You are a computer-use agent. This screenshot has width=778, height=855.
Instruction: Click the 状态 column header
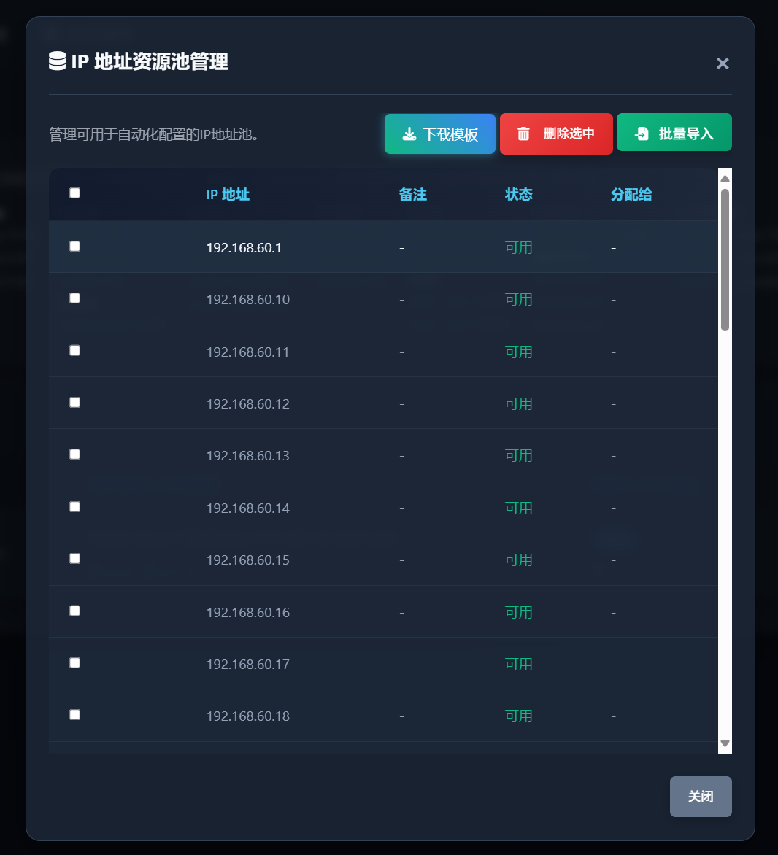(518, 195)
